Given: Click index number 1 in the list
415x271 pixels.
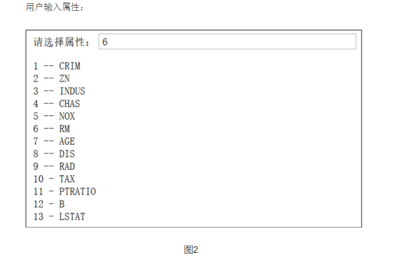Looking at the screenshot, I should (36, 66).
